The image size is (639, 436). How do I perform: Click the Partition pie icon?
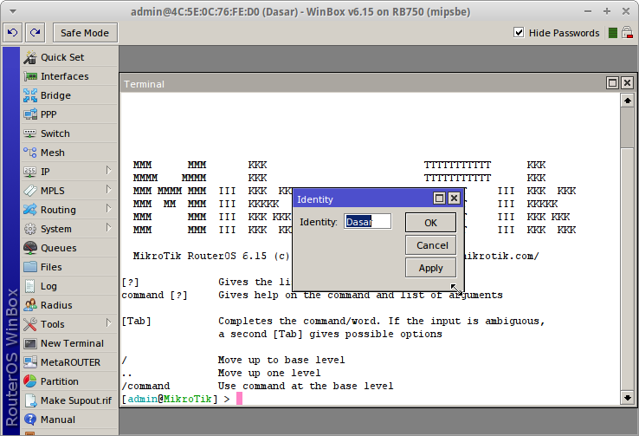point(29,381)
